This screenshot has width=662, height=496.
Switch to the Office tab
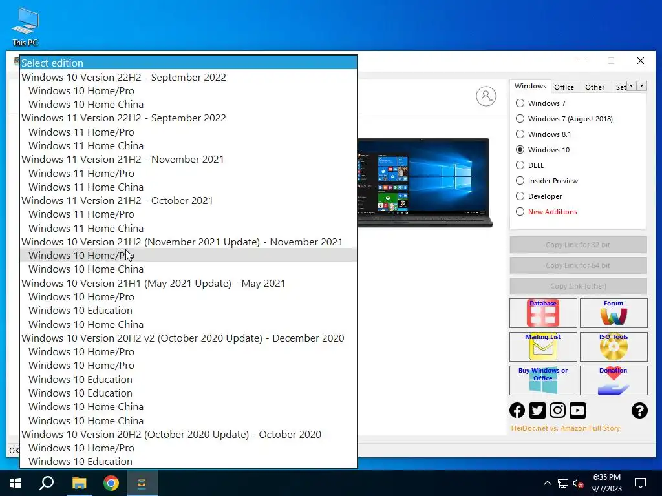564,87
